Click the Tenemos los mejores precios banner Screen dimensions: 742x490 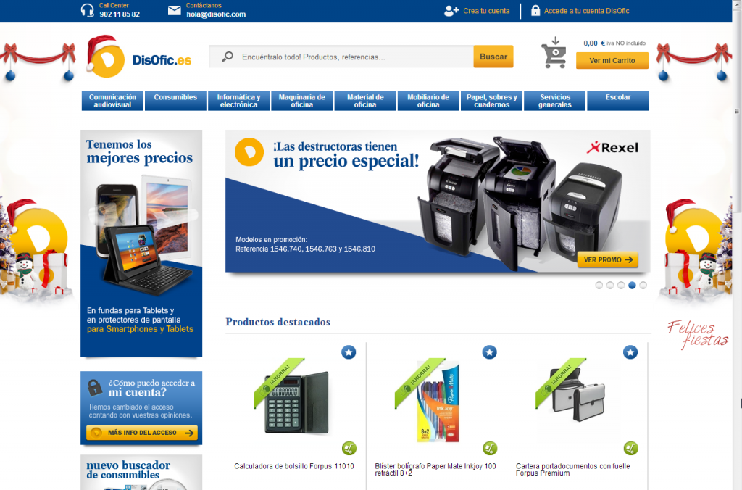(141, 244)
